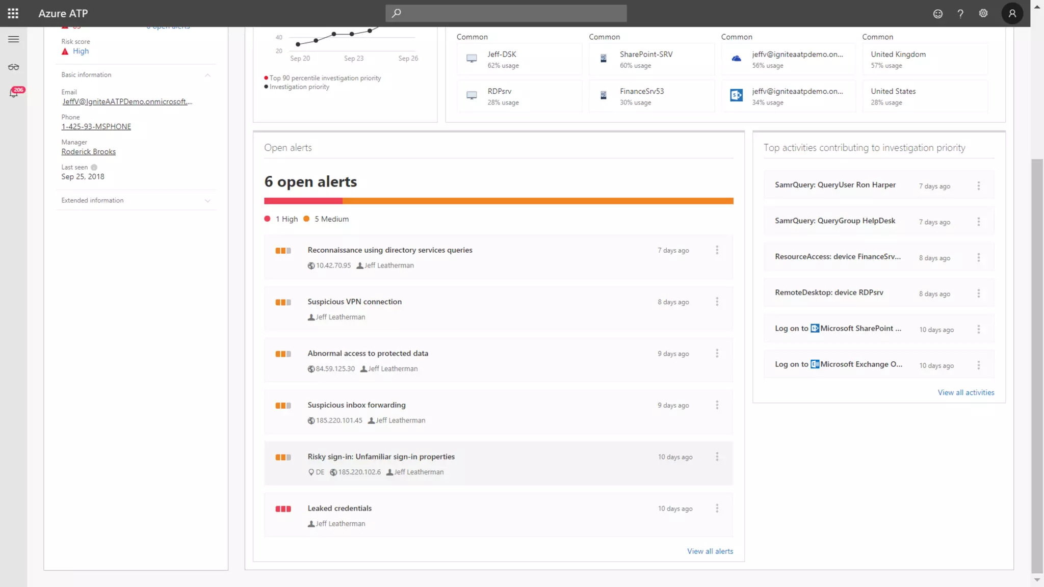Expand the Extended information section

coord(207,201)
